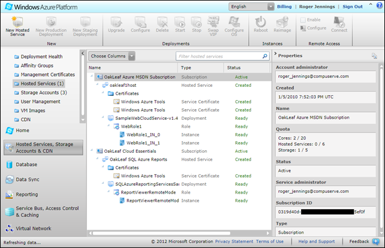Image resolution: width=385 pixels, height=248 pixels.
Task: Toggle the Enable remote access checkbox
Action: click(x=303, y=20)
